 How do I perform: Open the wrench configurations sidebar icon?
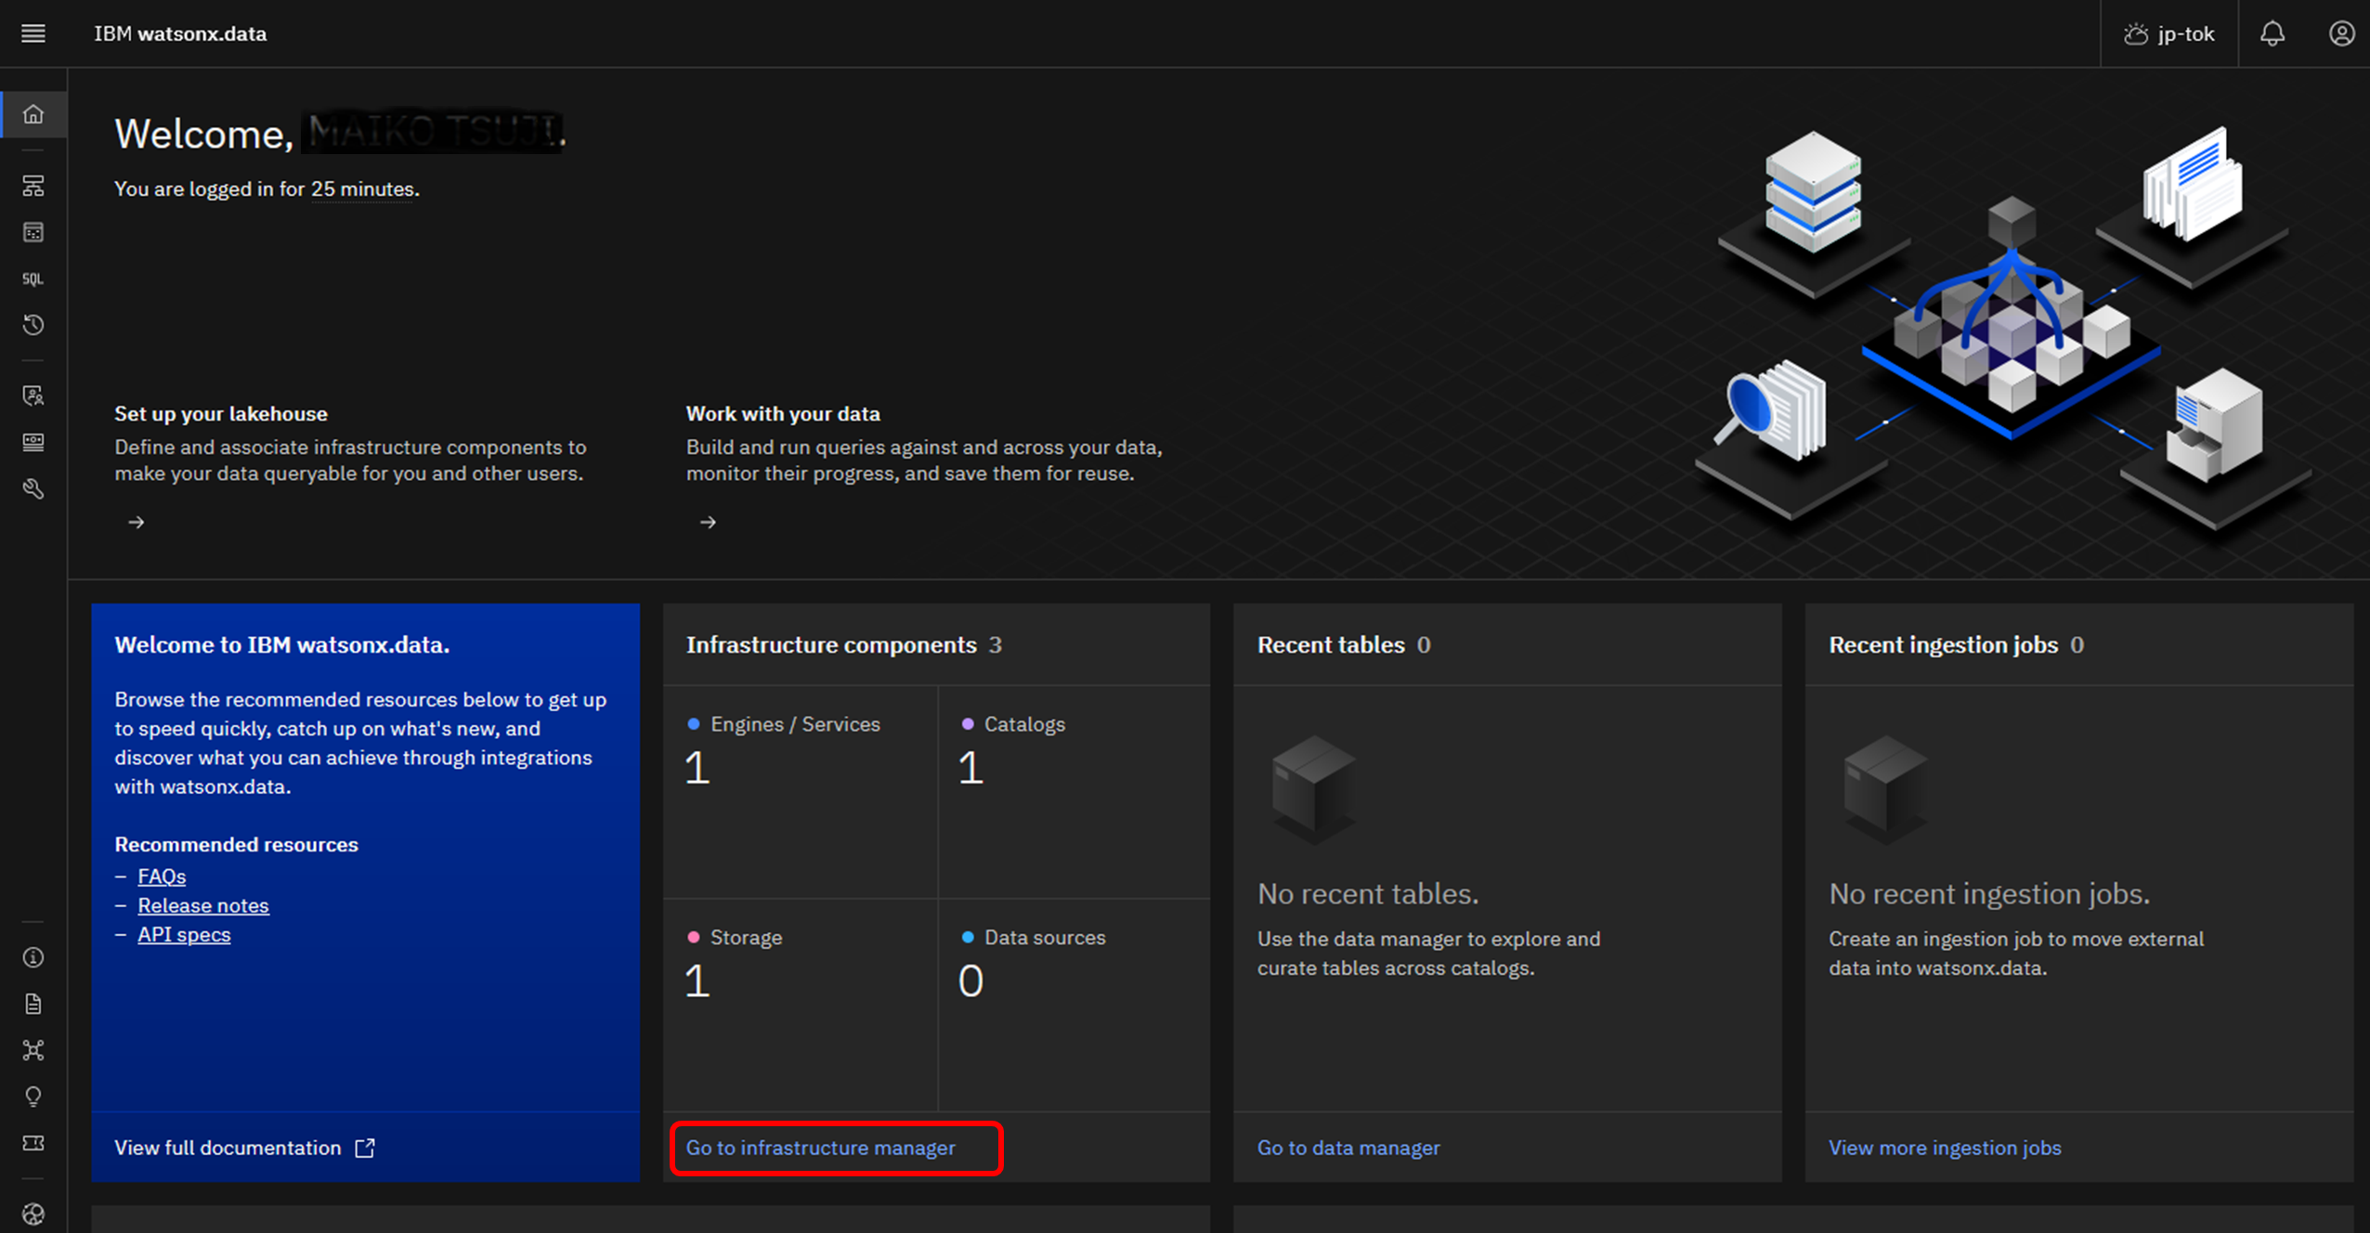pos(33,488)
